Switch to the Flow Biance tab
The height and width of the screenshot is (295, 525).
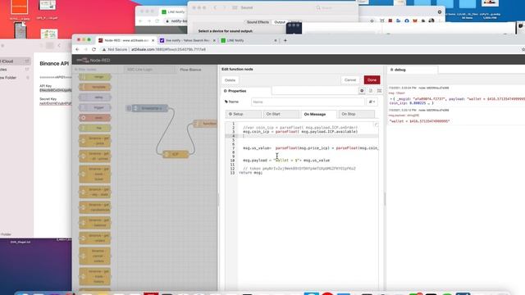(x=190, y=70)
